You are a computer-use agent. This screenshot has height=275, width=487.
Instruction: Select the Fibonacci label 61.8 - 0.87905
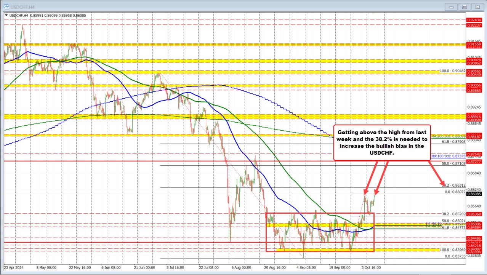point(453,141)
